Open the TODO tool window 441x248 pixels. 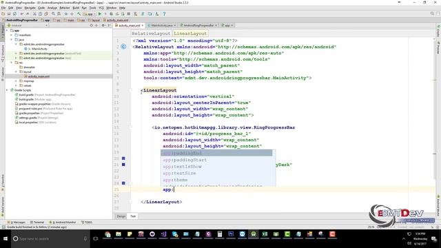(87, 222)
